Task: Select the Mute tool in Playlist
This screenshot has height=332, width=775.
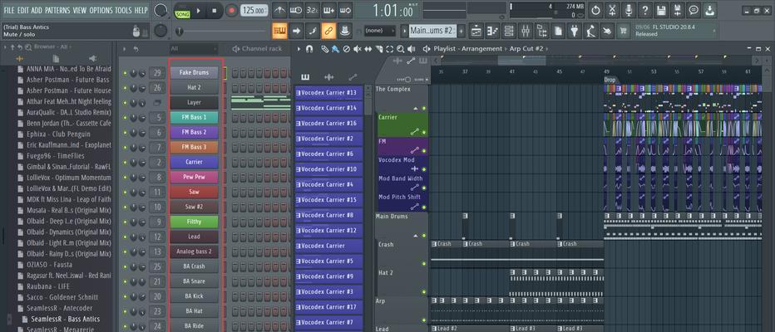Action: point(357,49)
